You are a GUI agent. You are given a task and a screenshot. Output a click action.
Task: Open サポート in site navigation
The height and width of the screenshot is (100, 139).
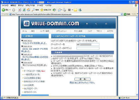pyautogui.click(x=99, y=31)
